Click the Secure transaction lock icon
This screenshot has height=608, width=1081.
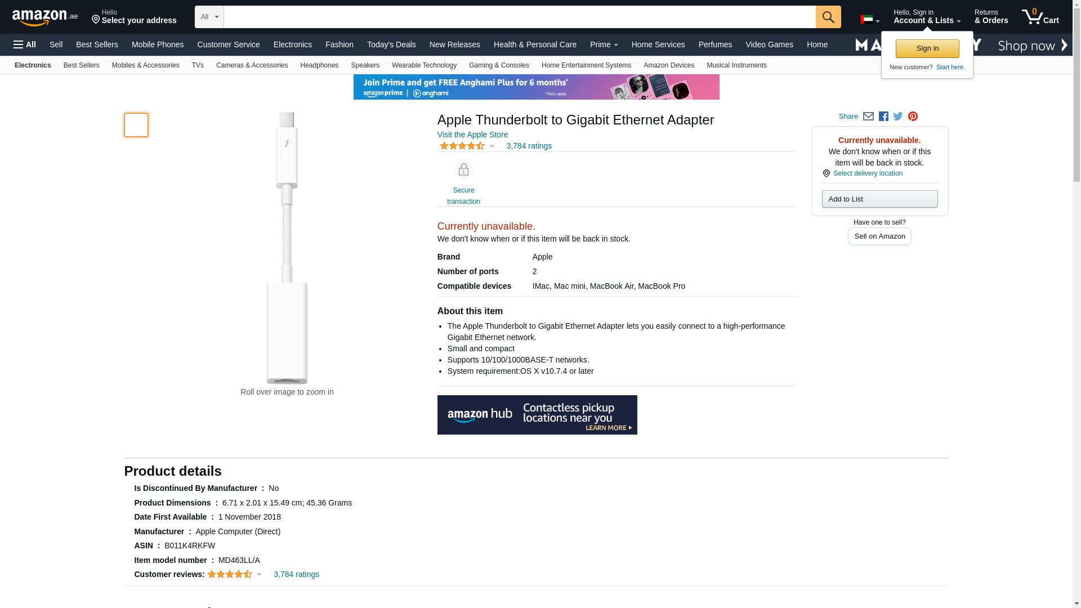[x=463, y=170]
